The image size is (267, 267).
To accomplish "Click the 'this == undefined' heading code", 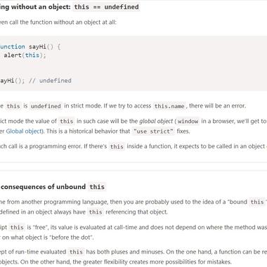I will pyautogui.click(x=106, y=7).
